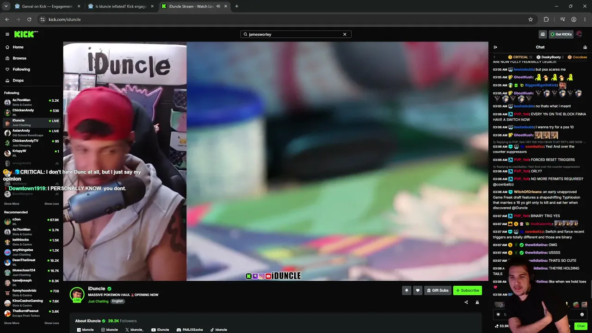Reload the page
Viewport: 592px width, 333px height.
(x=29, y=19)
